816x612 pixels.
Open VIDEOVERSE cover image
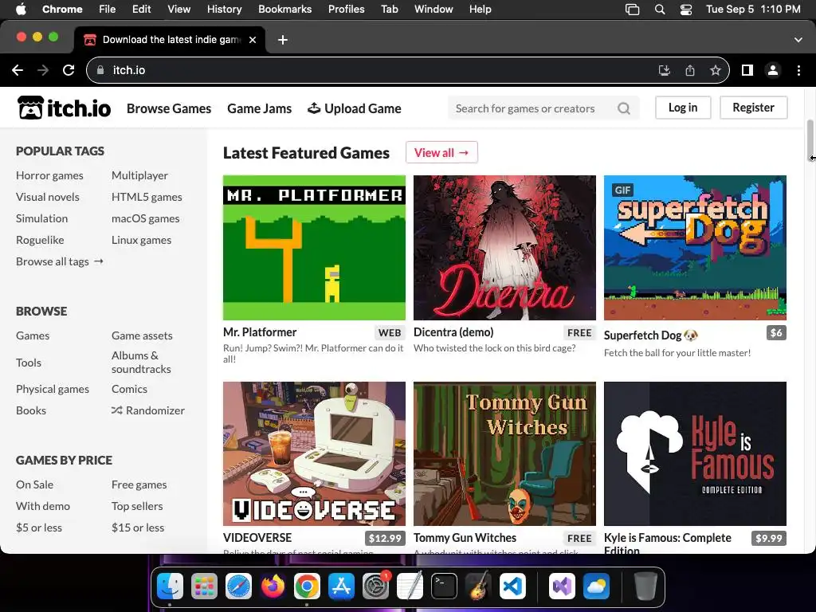click(x=314, y=453)
